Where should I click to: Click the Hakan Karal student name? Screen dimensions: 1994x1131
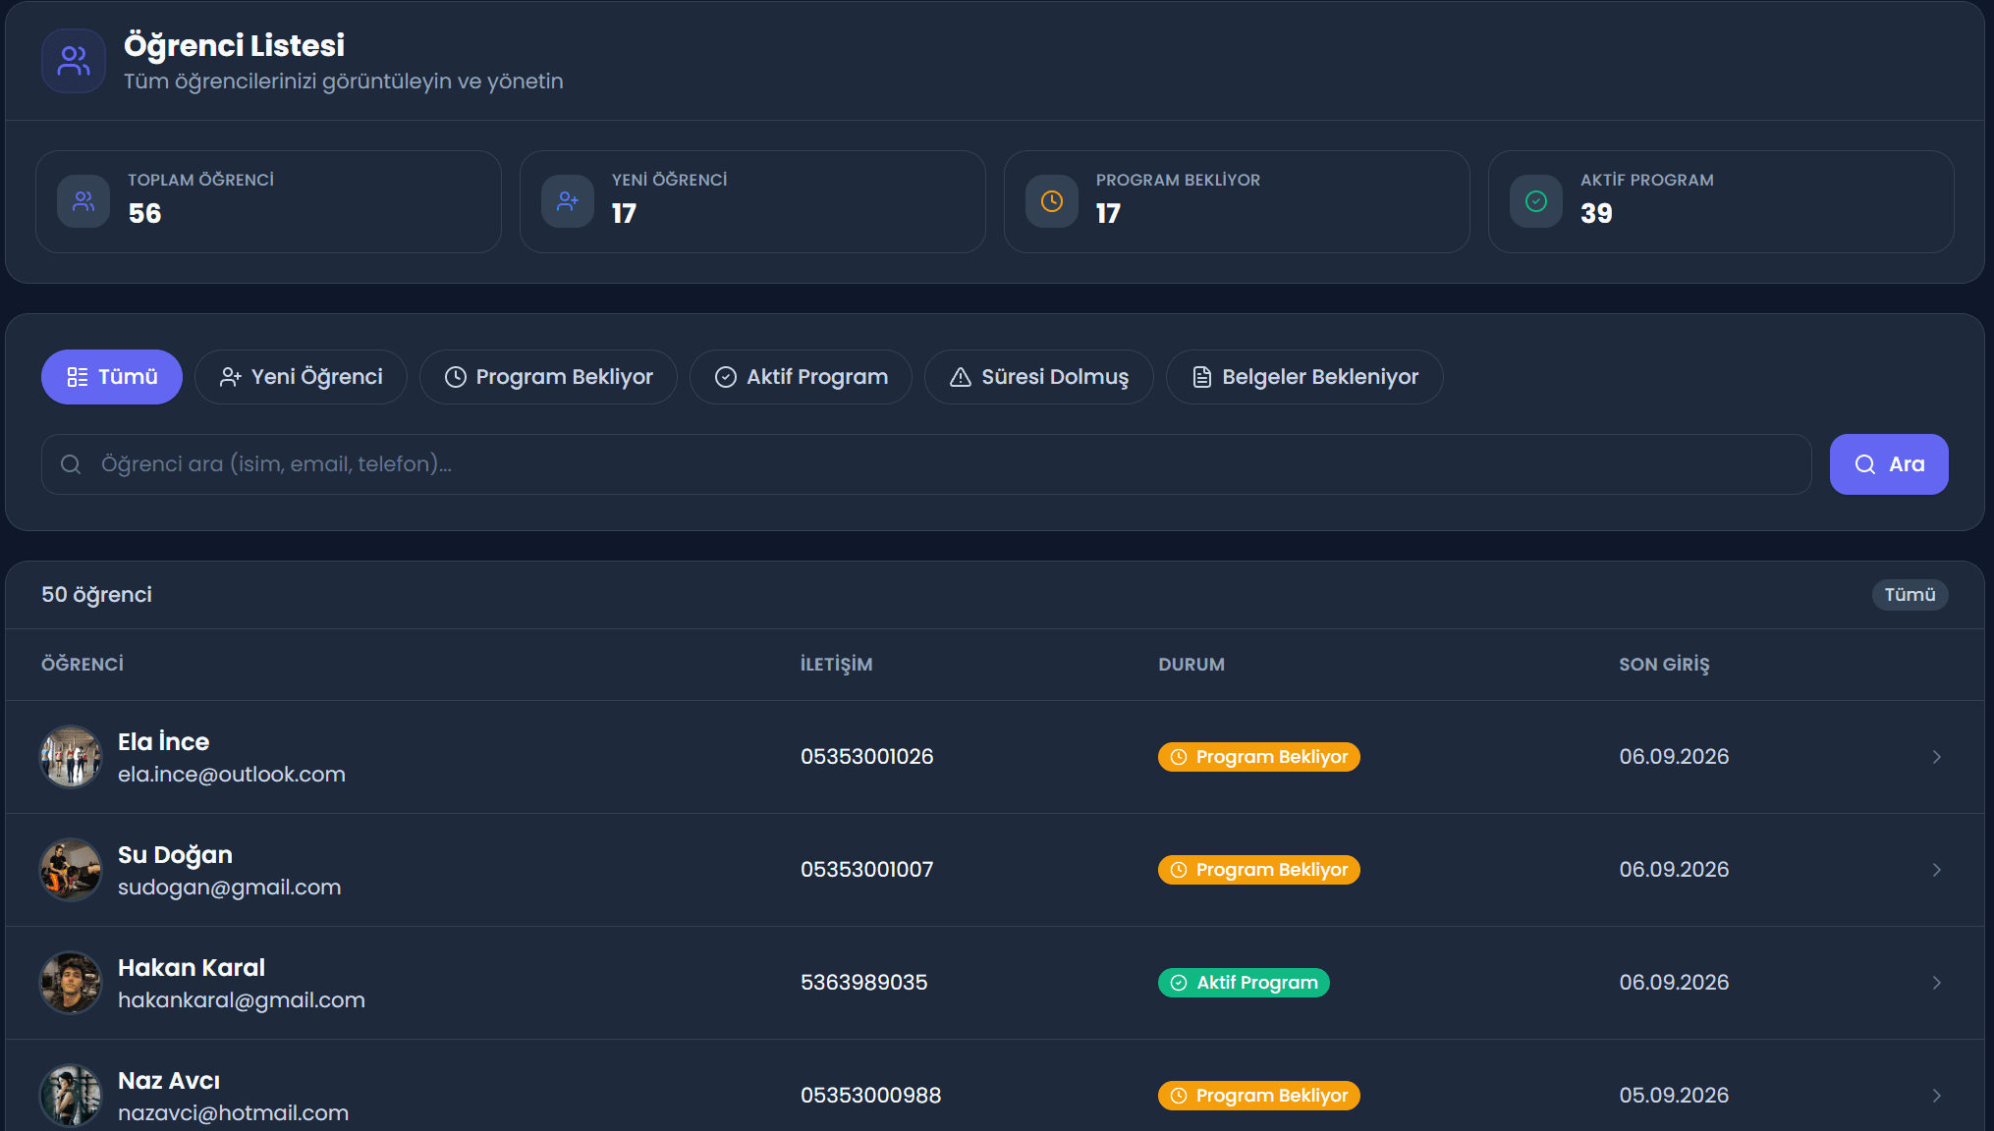(192, 968)
